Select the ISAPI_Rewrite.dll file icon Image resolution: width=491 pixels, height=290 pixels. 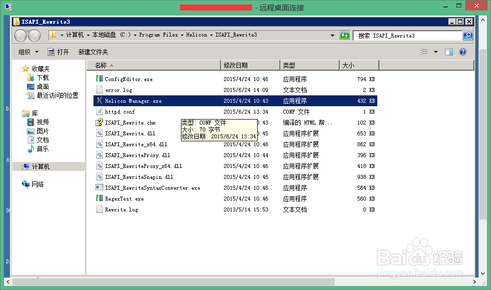pyautogui.click(x=99, y=133)
